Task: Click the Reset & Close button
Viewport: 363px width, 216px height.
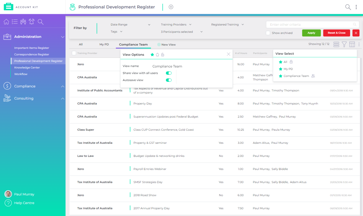Action: coord(336,33)
